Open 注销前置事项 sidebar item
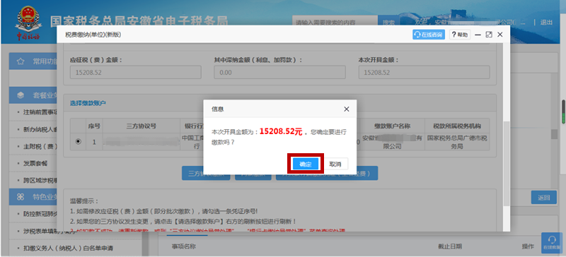Image resolution: width=566 pixels, height=257 pixels. (x=40, y=112)
